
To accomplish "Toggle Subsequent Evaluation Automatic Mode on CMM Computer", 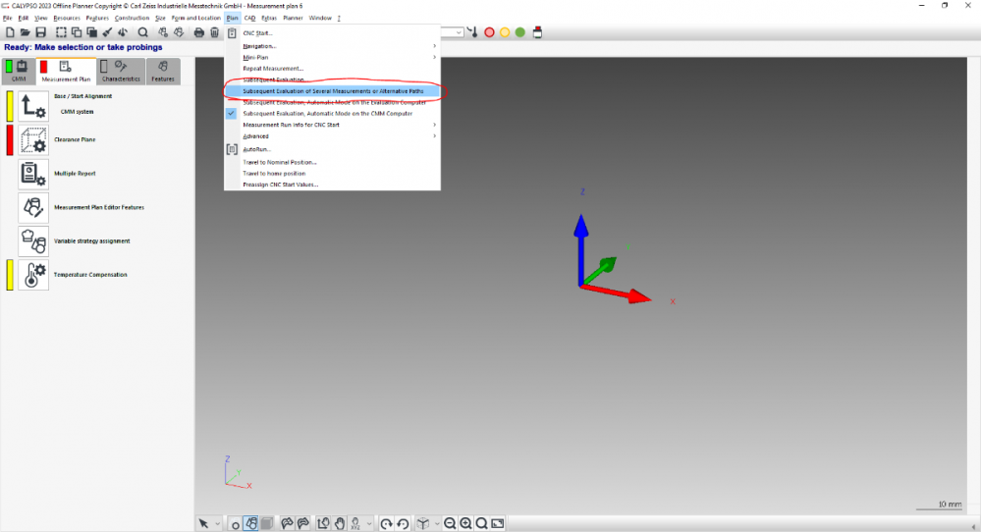I will pos(327,113).
